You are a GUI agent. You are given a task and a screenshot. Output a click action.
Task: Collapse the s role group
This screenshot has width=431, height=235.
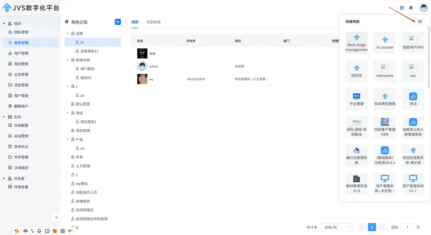(x=68, y=87)
